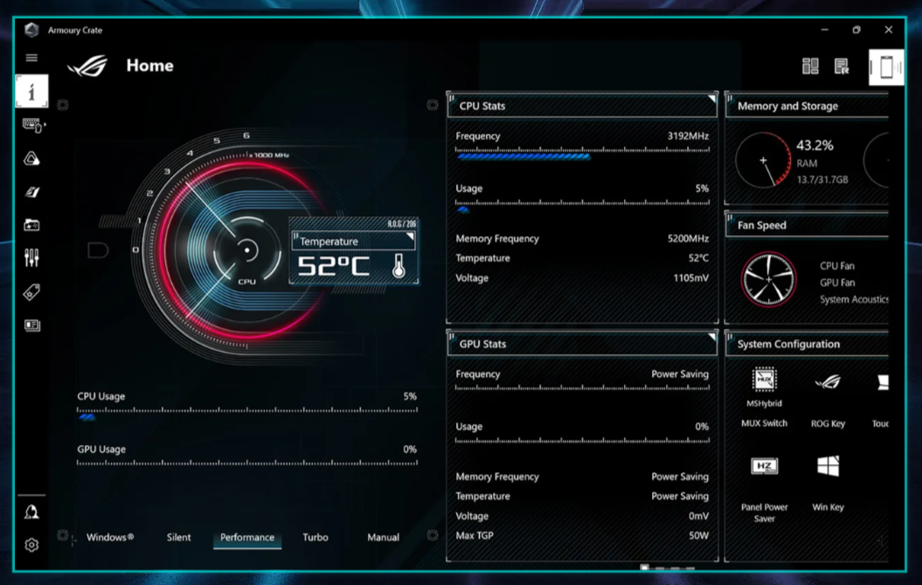Expand the Device keyboard-and-mouse sidebar entry

(x=33, y=125)
